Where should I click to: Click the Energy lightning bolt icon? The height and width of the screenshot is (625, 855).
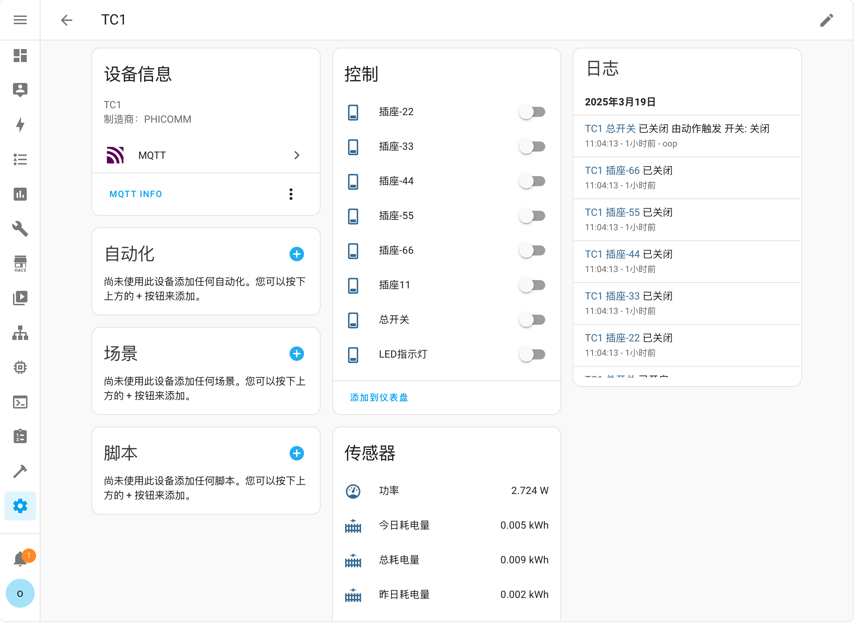[x=20, y=125]
